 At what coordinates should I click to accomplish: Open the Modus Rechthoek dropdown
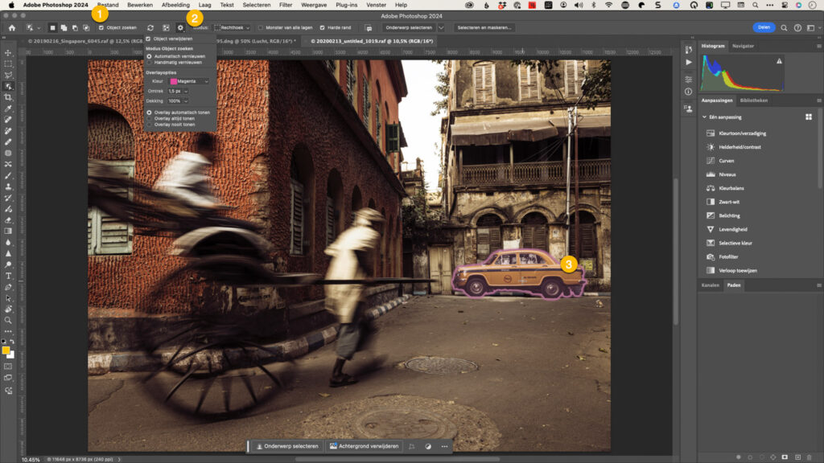(232, 28)
